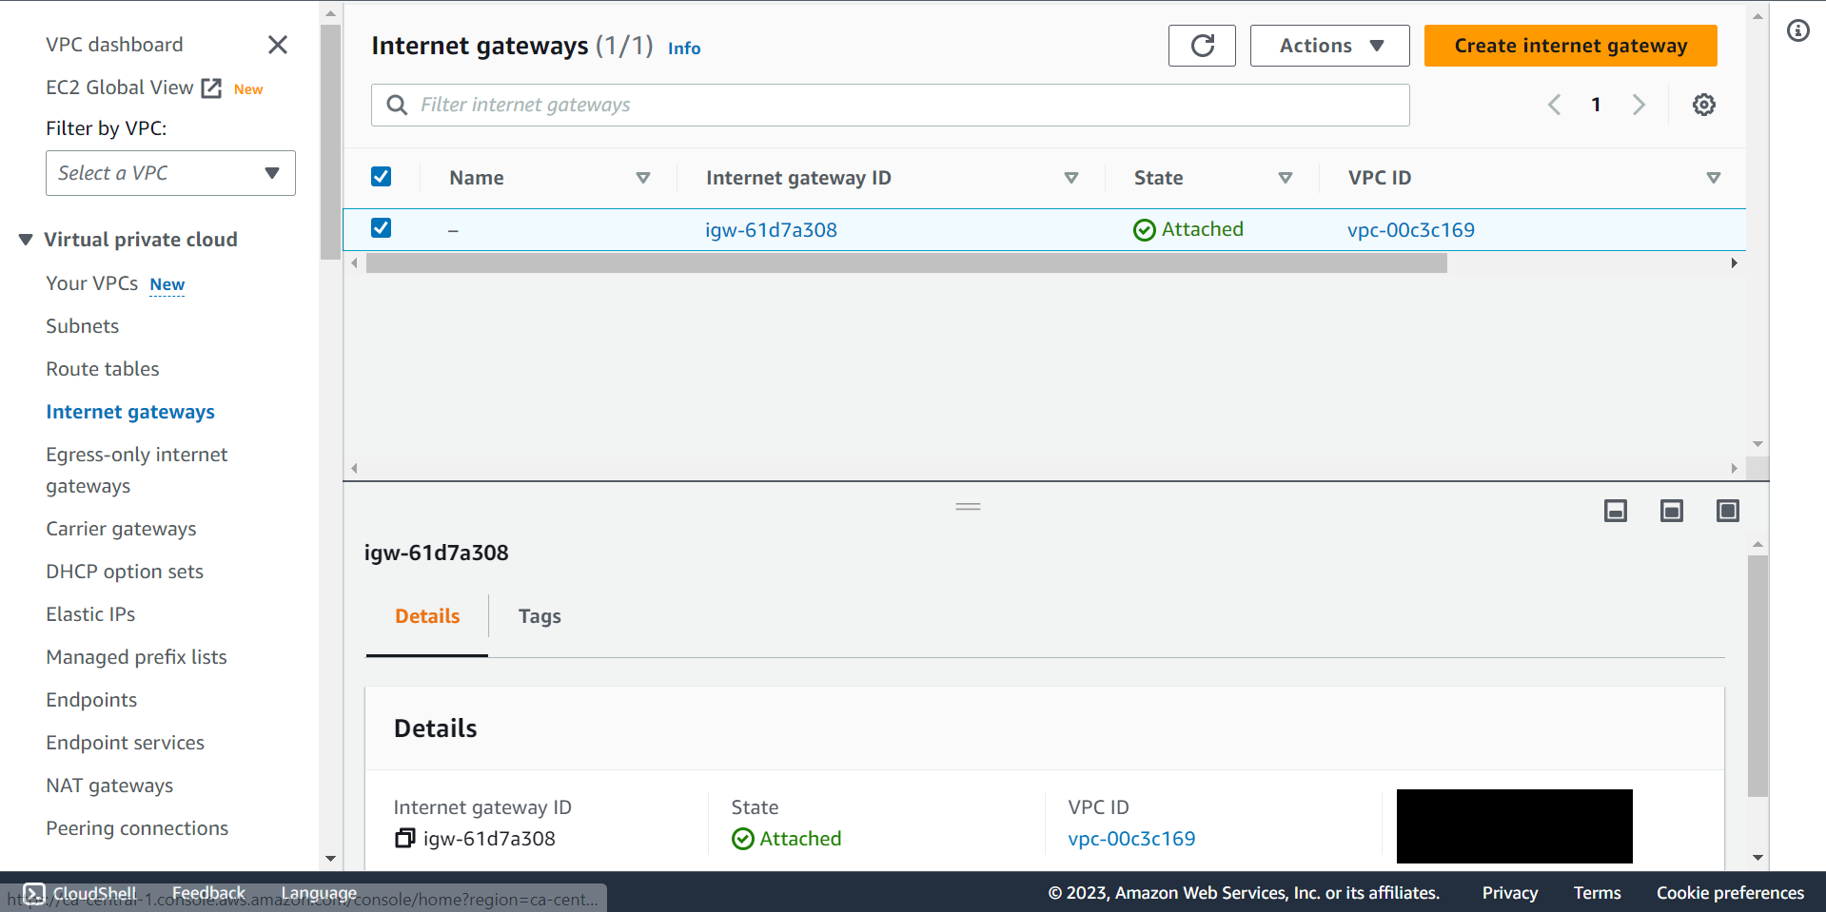Image resolution: width=1826 pixels, height=912 pixels.
Task: Open Subnets in sidebar
Action: click(x=83, y=326)
